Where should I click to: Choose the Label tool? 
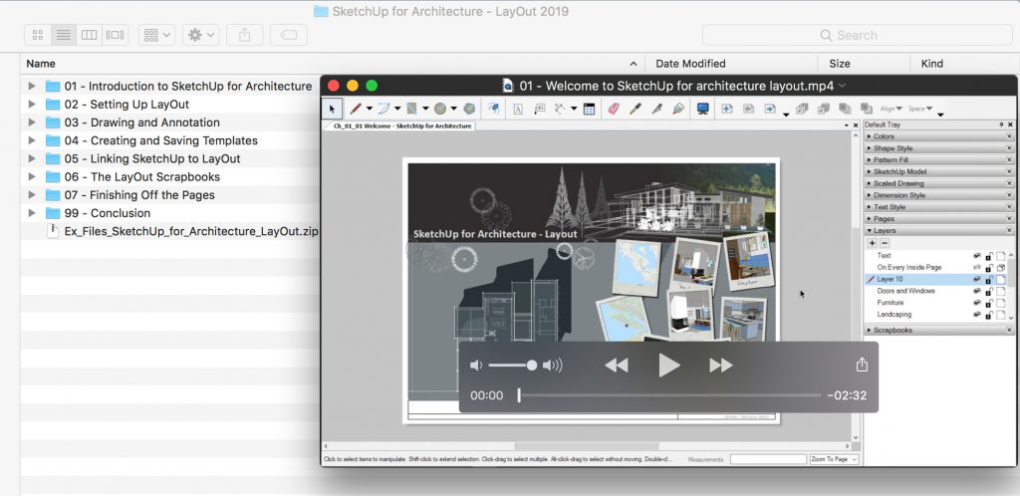(539, 109)
